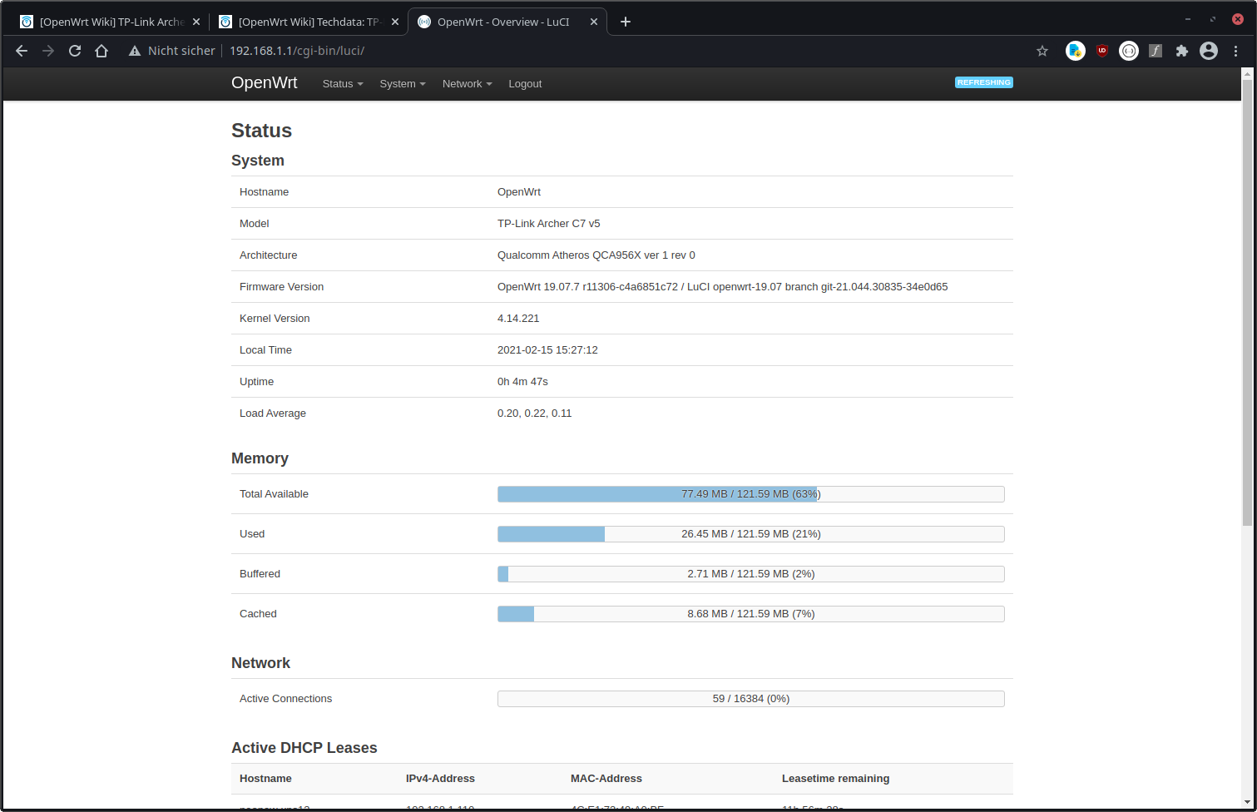The height and width of the screenshot is (812, 1257).
Task: Open the browser three-dot menu
Action: pos(1236,51)
